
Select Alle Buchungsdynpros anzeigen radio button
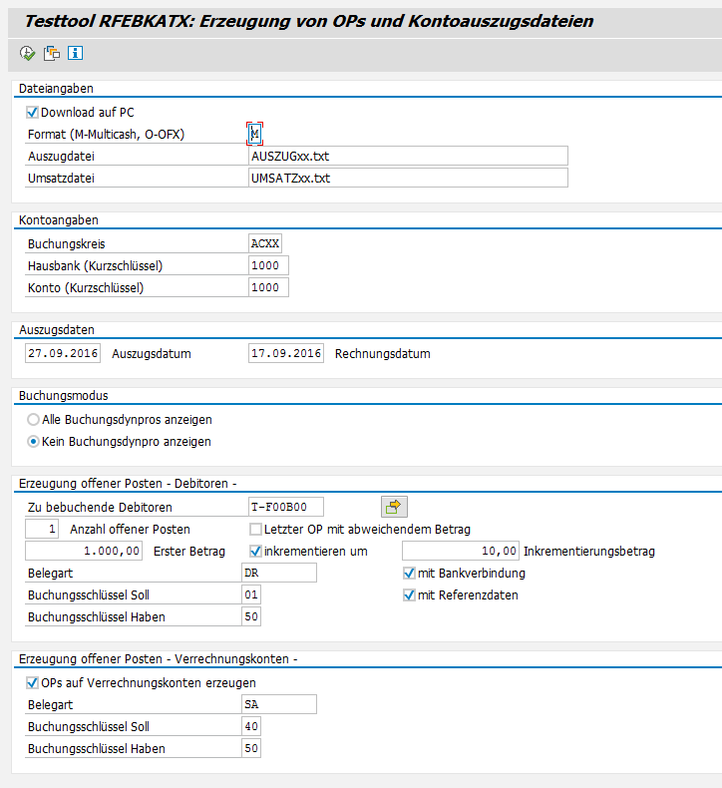pos(34,420)
